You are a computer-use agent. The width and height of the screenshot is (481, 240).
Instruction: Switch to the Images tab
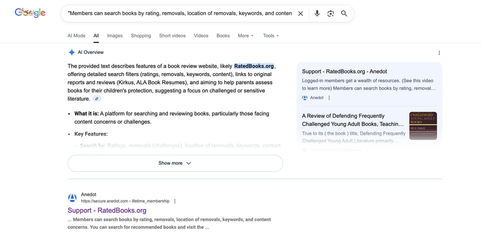tap(115, 36)
